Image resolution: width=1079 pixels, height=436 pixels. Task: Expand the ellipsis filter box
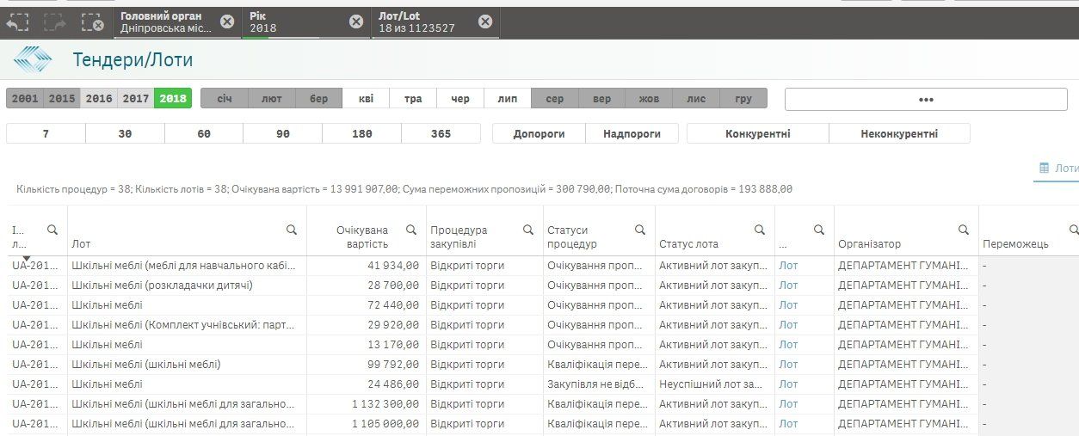pos(926,99)
